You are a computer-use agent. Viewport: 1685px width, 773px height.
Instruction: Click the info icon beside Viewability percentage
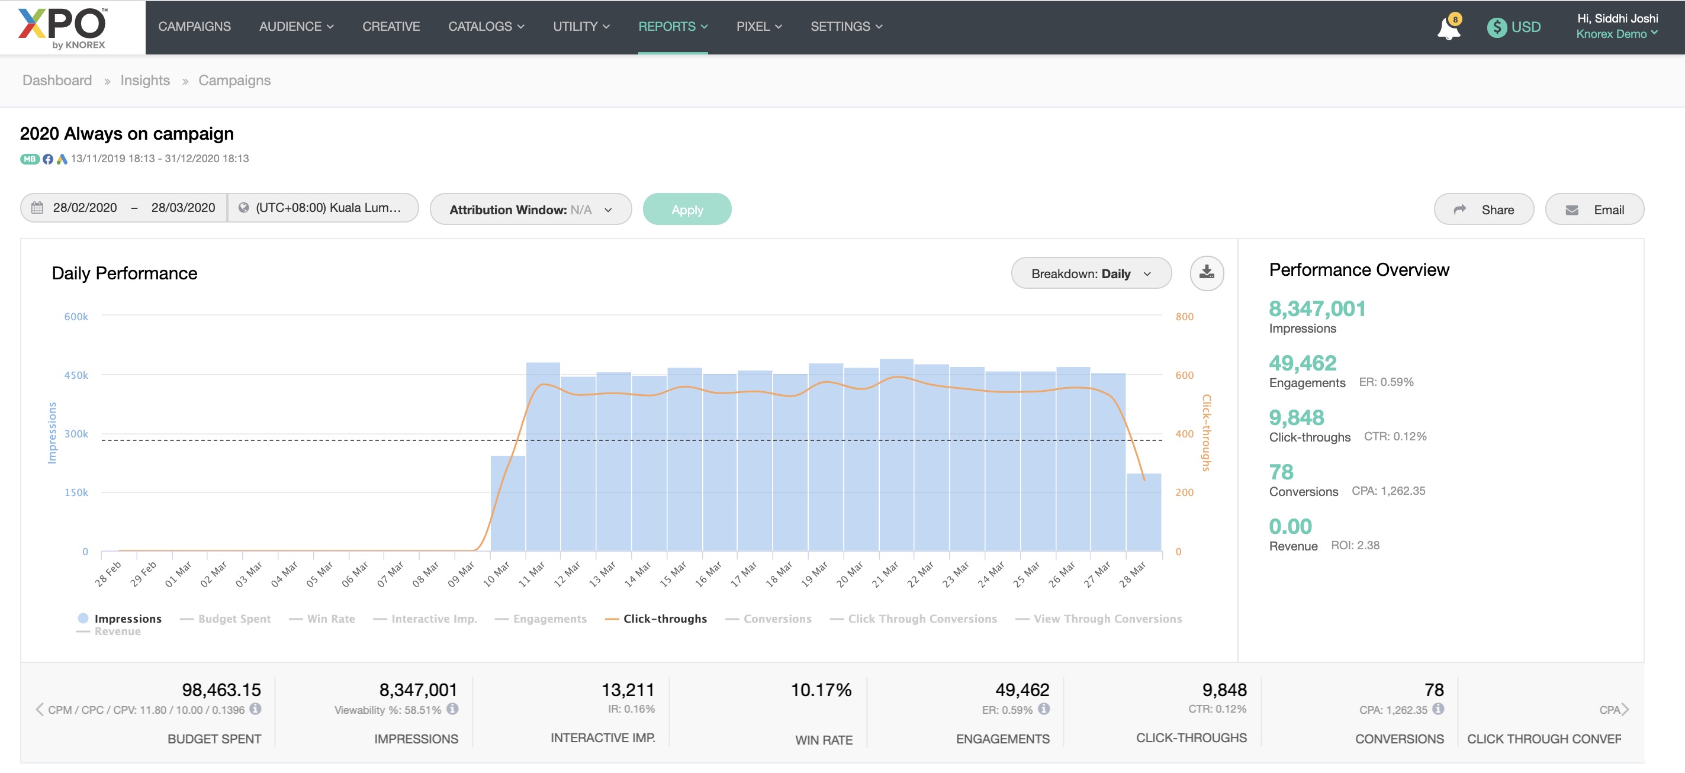point(453,709)
